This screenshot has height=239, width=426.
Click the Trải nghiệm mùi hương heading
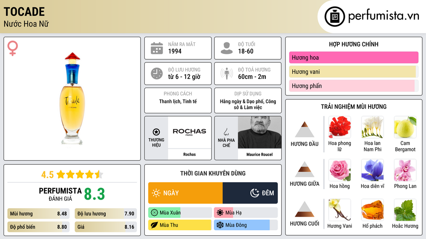(x=354, y=107)
